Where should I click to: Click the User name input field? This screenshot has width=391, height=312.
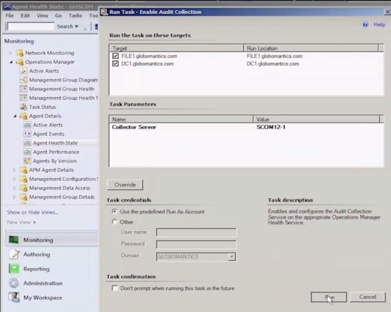point(195,232)
